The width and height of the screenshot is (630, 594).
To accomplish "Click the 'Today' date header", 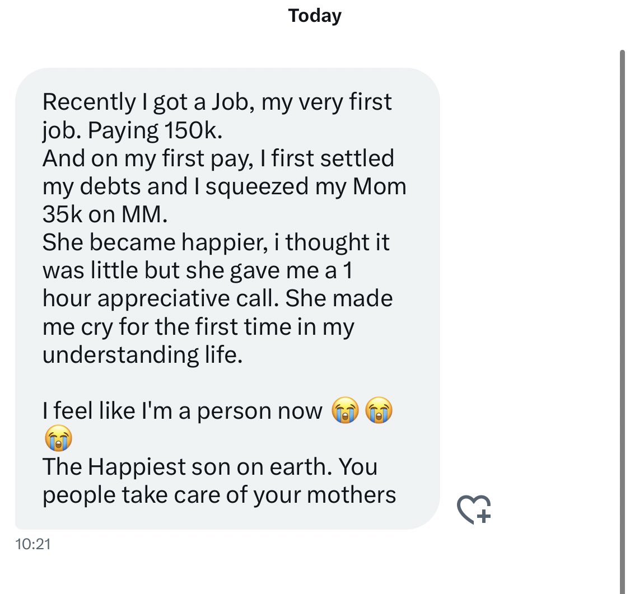I will [315, 16].
